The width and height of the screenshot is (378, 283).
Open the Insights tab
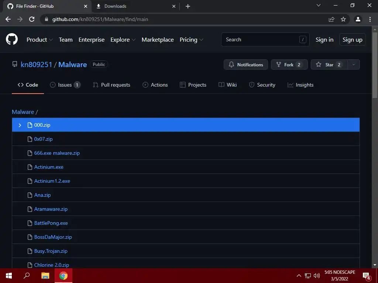[x=300, y=85]
